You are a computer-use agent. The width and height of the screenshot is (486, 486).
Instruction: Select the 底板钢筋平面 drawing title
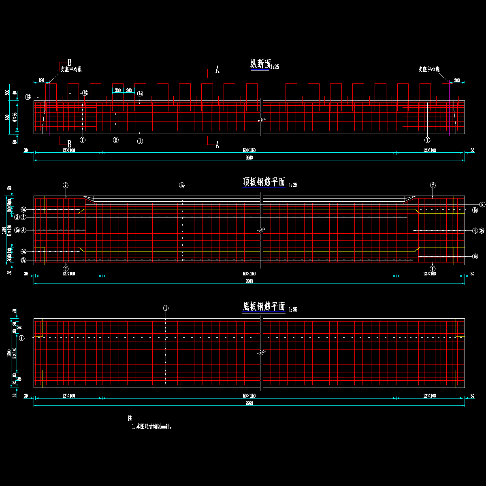tap(264, 307)
